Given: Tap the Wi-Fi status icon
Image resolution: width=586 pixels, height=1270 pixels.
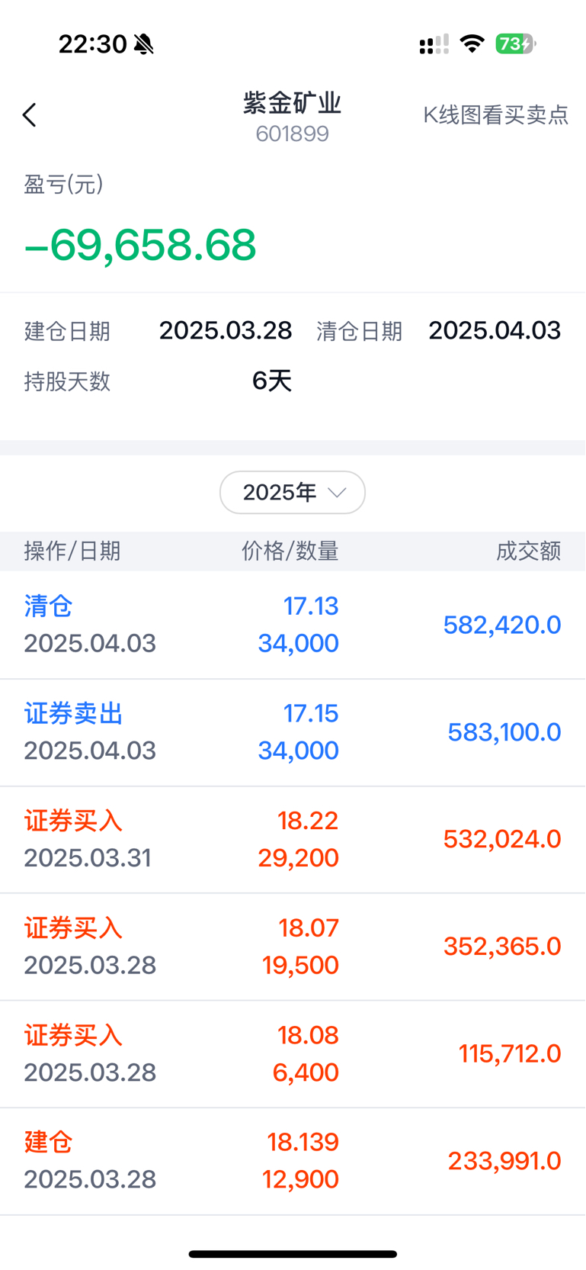Looking at the screenshot, I should pos(472,43).
